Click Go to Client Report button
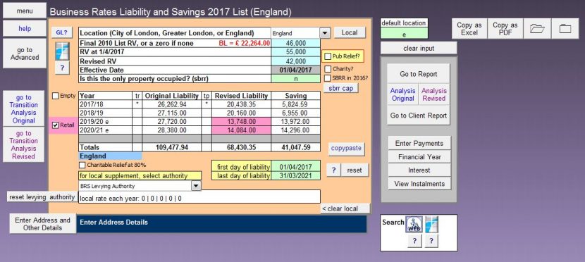 point(418,116)
